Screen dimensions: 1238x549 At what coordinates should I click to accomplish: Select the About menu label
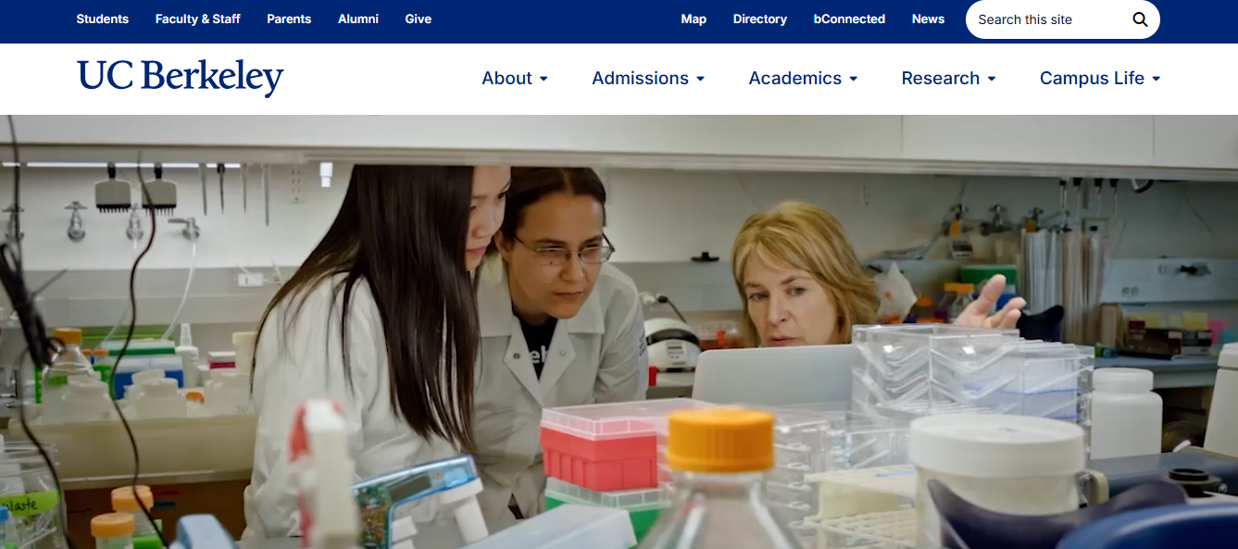pyautogui.click(x=506, y=79)
